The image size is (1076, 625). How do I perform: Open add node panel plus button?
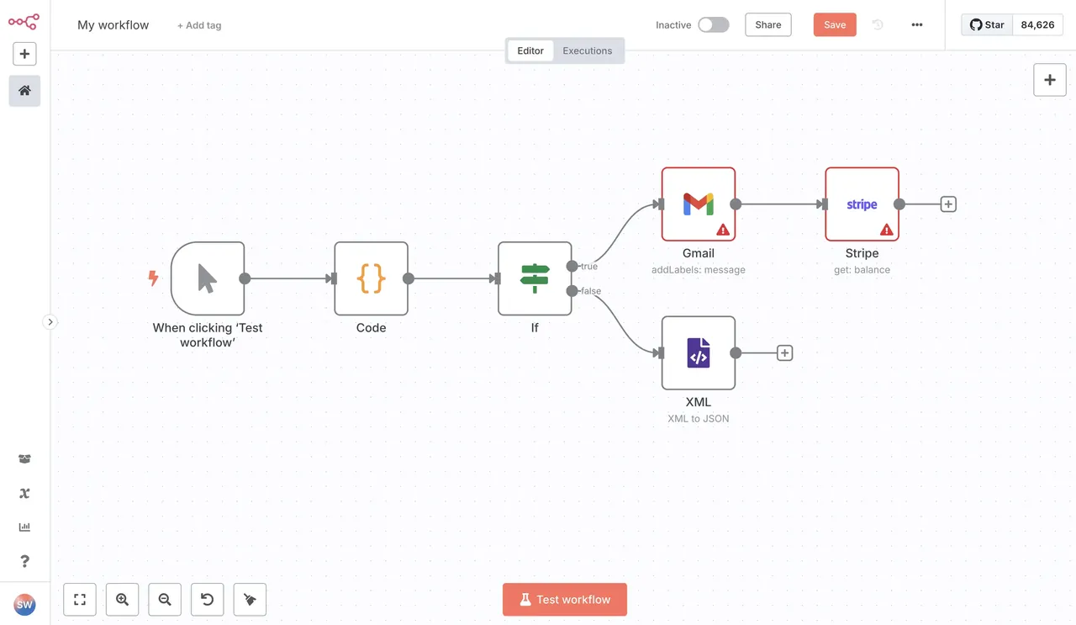point(1050,80)
